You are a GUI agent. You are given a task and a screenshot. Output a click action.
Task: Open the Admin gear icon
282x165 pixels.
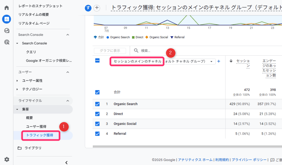tap(7, 159)
